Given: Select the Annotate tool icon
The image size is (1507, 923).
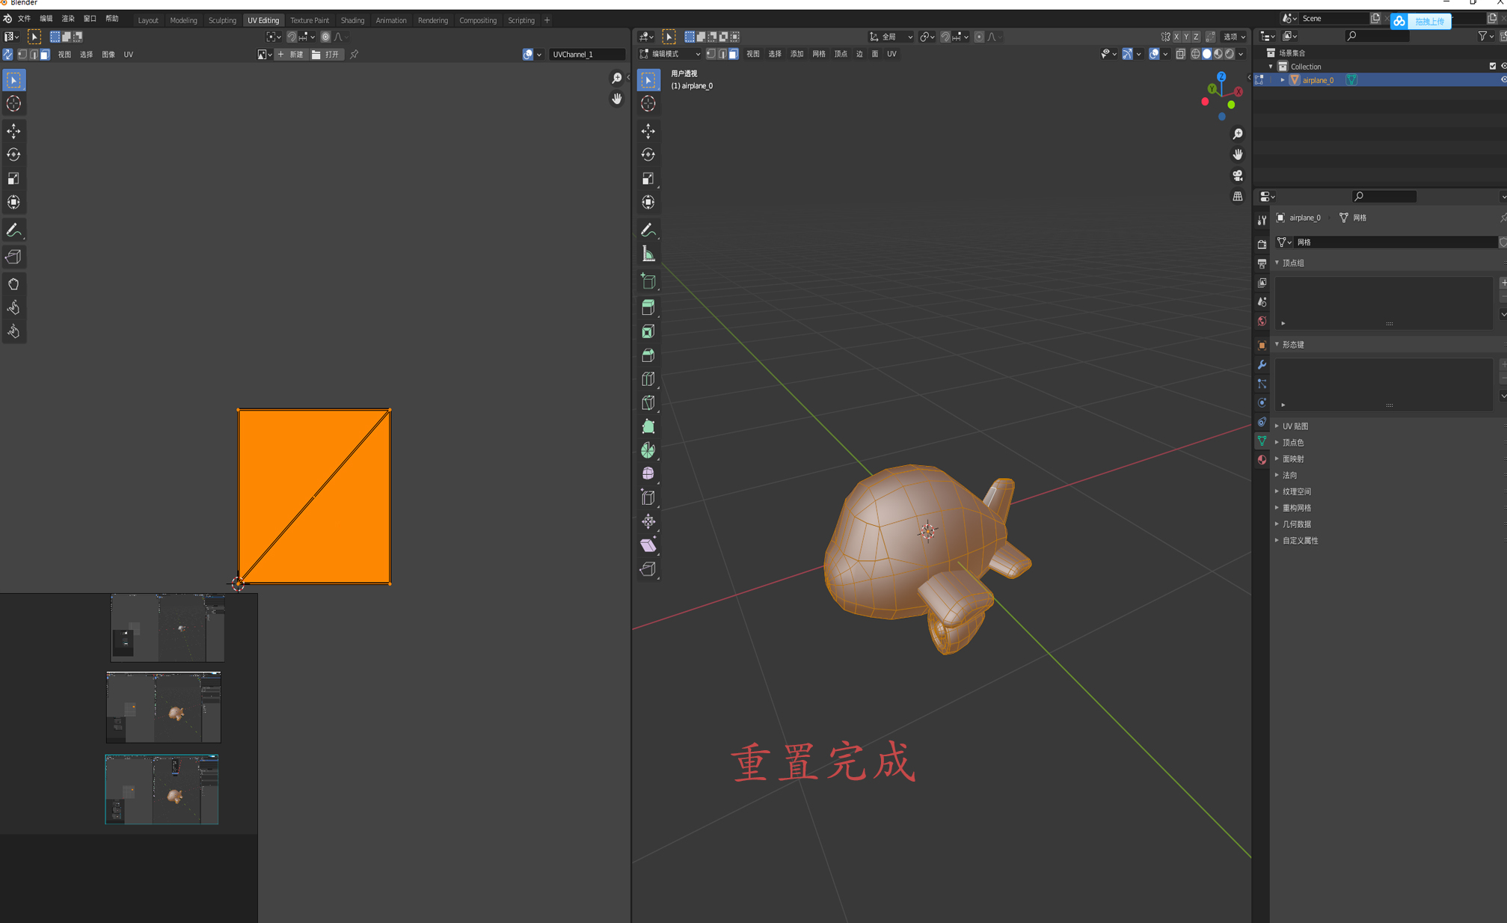Looking at the screenshot, I should tap(15, 230).
